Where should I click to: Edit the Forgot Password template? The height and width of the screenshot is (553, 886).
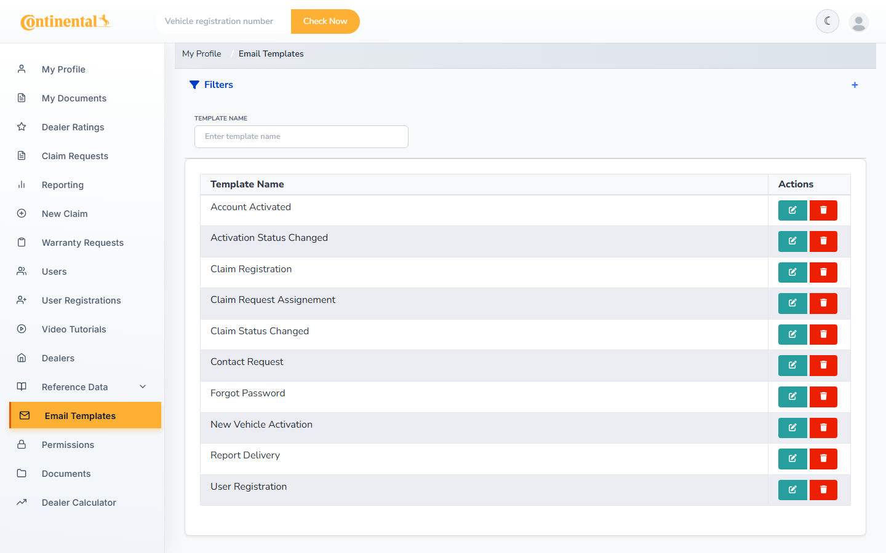click(x=792, y=396)
